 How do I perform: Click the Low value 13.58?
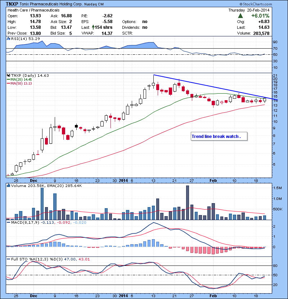[35, 27]
